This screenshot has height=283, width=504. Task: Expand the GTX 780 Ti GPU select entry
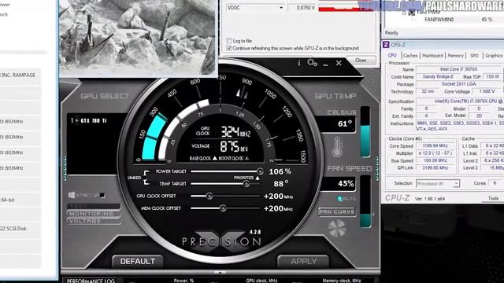(77, 120)
